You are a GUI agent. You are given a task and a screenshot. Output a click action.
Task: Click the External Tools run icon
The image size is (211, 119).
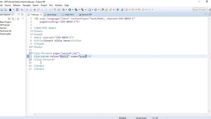pyautogui.click(x=82, y=10)
